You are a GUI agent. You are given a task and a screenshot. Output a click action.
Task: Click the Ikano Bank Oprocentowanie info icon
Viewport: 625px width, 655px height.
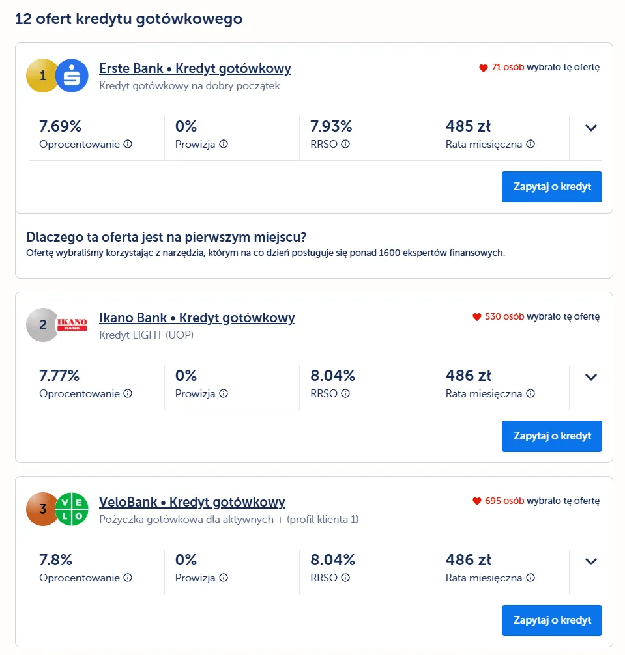pyautogui.click(x=128, y=393)
